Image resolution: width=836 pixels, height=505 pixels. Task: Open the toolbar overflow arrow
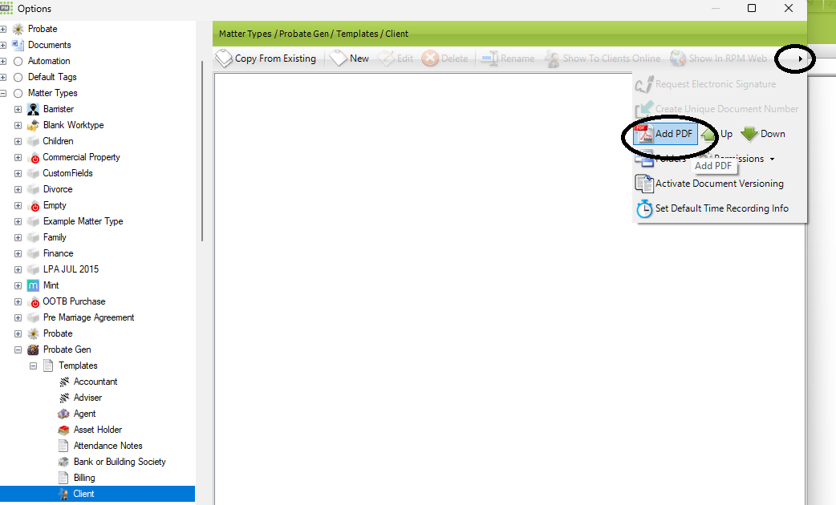[800, 59]
